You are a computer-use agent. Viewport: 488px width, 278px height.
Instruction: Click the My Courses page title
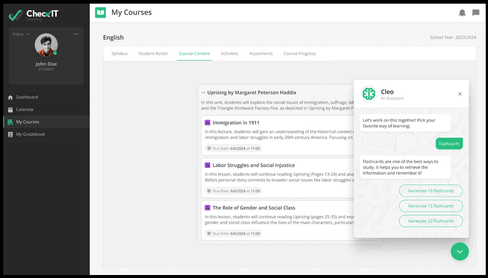click(131, 12)
